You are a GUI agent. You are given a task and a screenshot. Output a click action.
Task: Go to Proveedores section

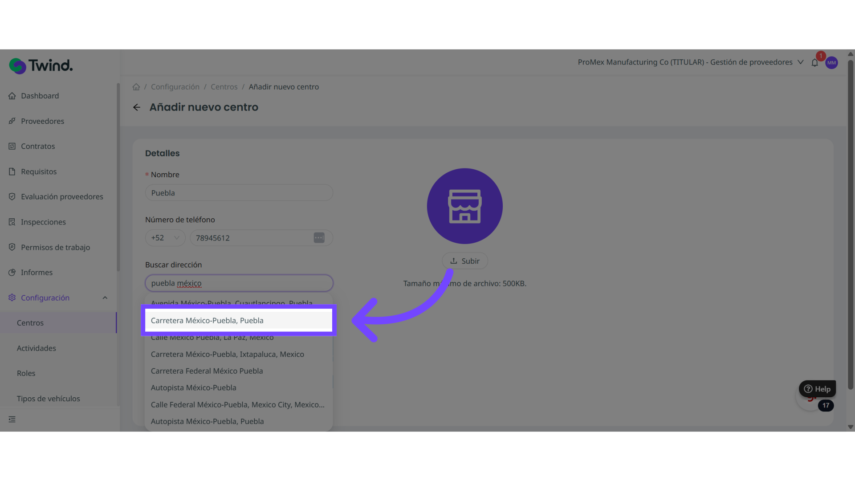tap(42, 121)
